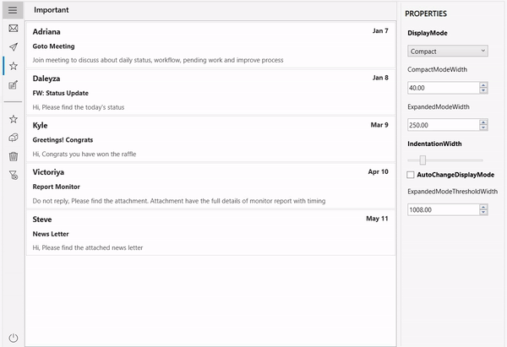The height and width of the screenshot is (347, 507).
Task: Click the ExpandedModeThresholdWidth value field
Action: click(x=441, y=209)
